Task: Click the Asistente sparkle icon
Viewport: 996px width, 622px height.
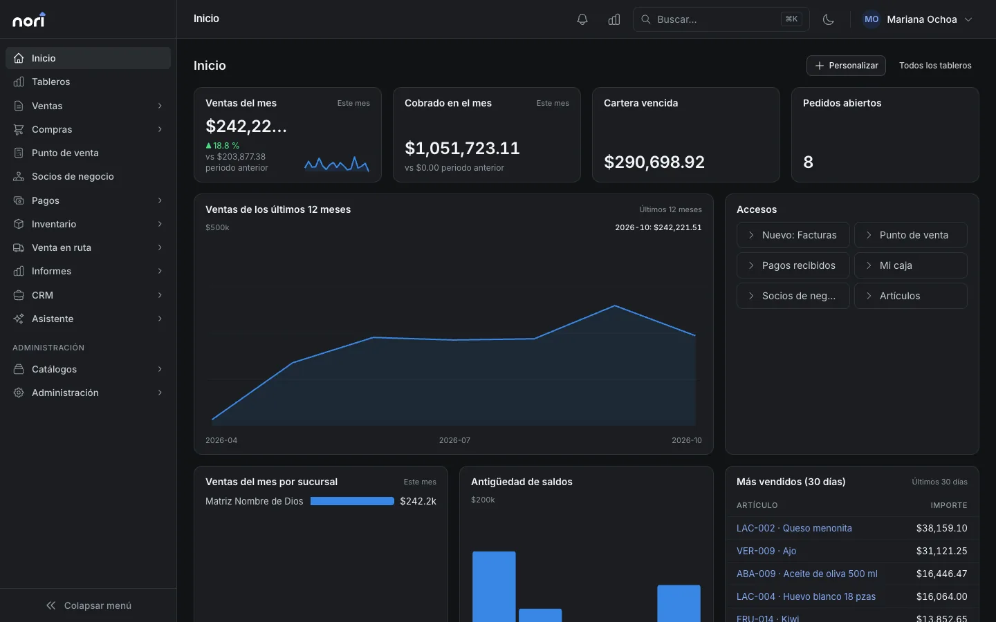Action: click(19, 319)
